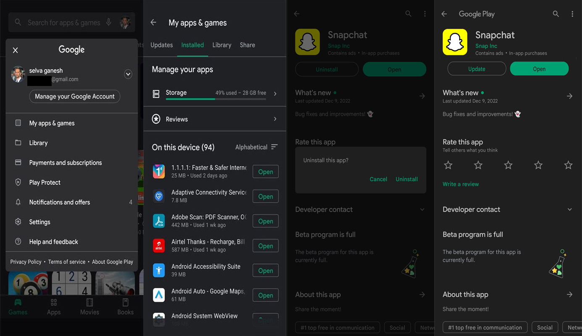
Task: Open About this app arrow on Google Play Snapchat page
Action: 569,294
